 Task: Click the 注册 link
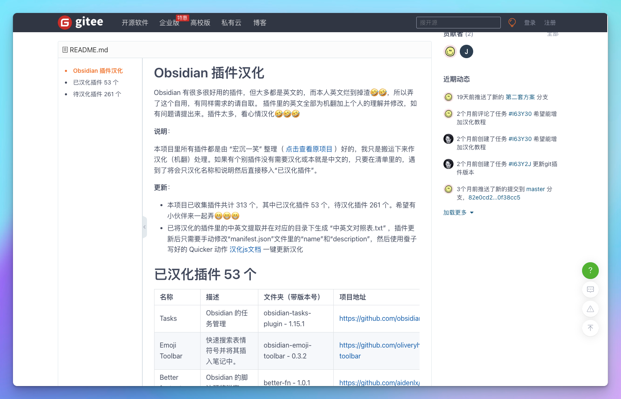pyautogui.click(x=550, y=23)
